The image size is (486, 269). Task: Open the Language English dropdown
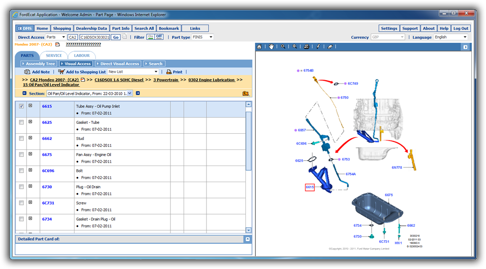(x=465, y=37)
